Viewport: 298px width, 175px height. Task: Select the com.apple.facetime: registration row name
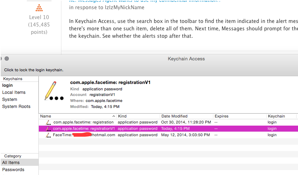[x=84, y=122]
